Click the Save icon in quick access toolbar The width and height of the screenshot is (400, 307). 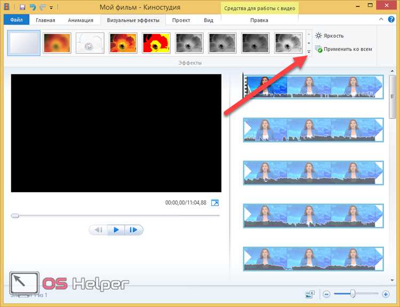click(22, 7)
